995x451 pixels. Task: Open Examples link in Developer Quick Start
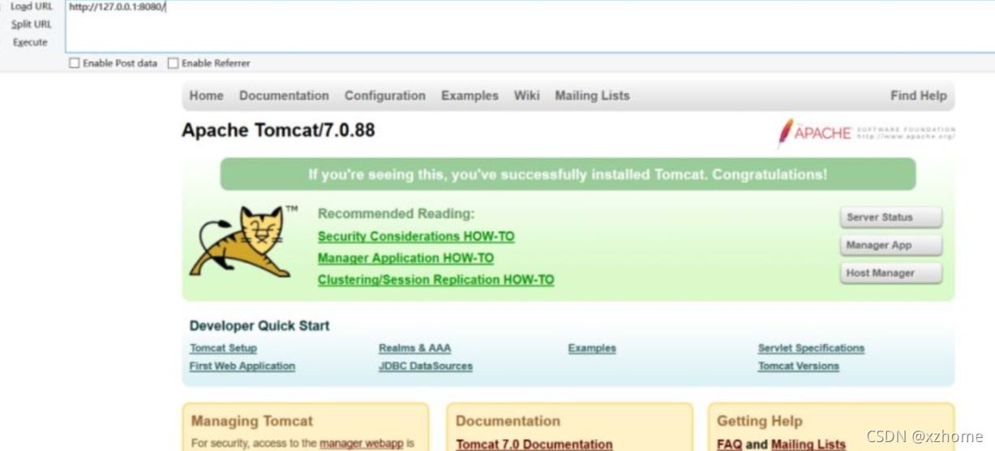[x=592, y=348]
